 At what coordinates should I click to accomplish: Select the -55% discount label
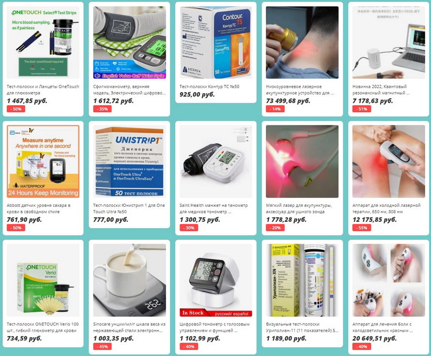361,228
